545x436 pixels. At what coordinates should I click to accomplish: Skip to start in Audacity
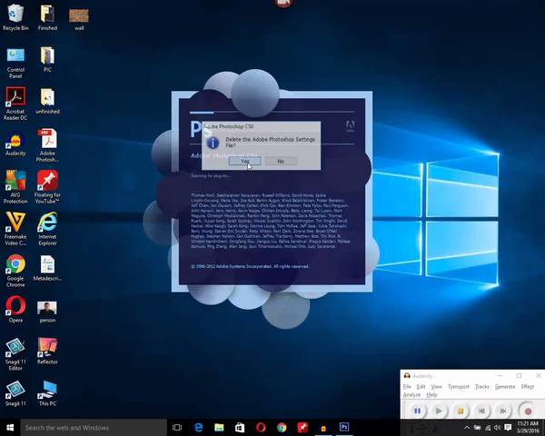tap(481, 411)
